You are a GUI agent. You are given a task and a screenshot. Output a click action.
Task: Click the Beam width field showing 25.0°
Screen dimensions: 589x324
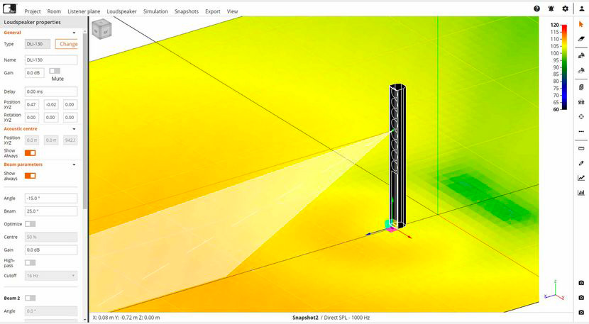click(51, 211)
